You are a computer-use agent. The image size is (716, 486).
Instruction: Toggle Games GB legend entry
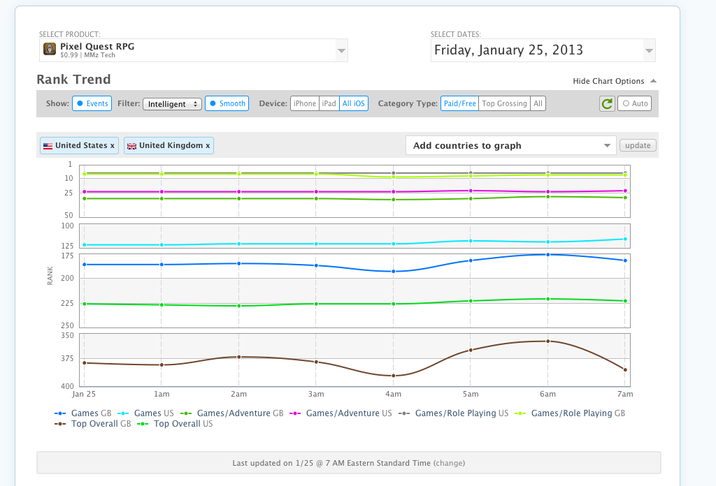[83, 413]
